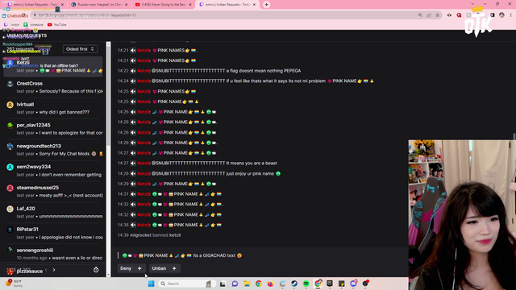Open Task View on the taskbar

pos(223,284)
